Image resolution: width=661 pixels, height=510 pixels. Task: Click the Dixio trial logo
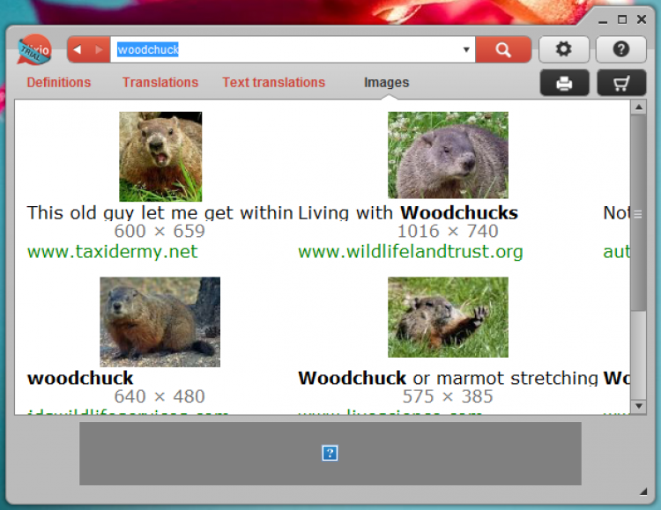pyautogui.click(x=34, y=49)
